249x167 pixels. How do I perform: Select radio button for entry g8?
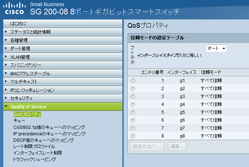pyautogui.click(x=133, y=136)
